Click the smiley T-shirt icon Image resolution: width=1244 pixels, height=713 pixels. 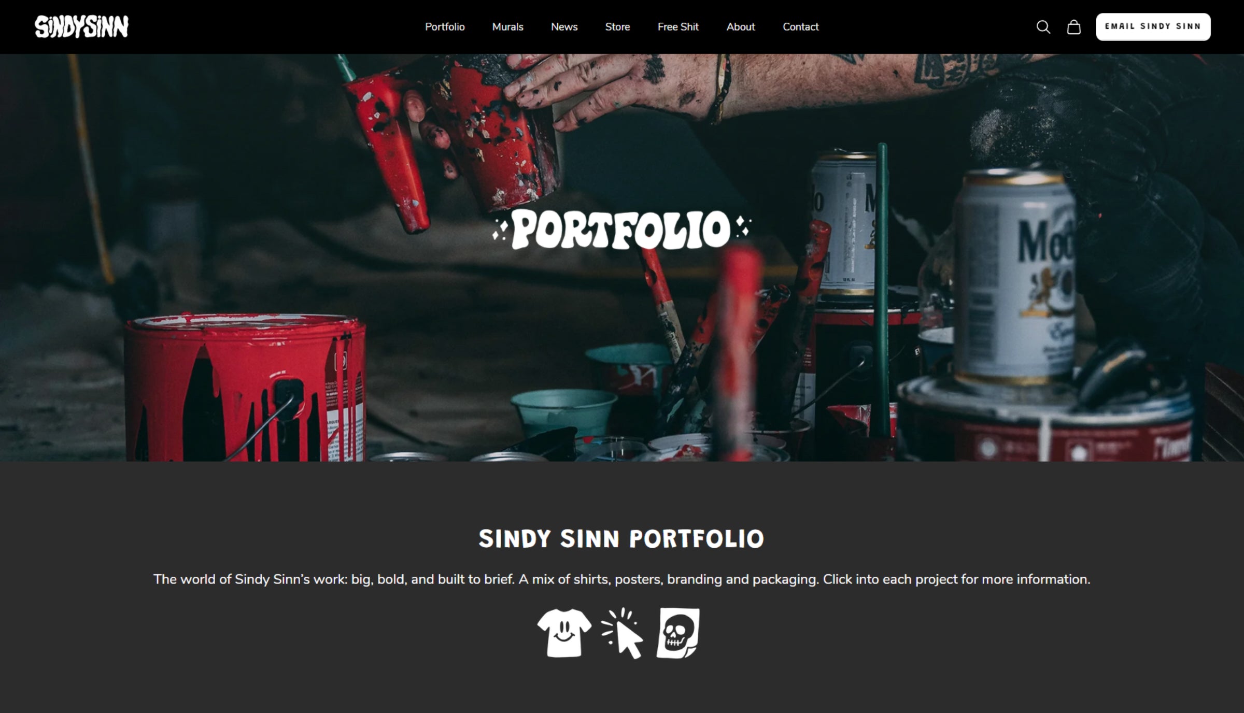click(x=564, y=633)
